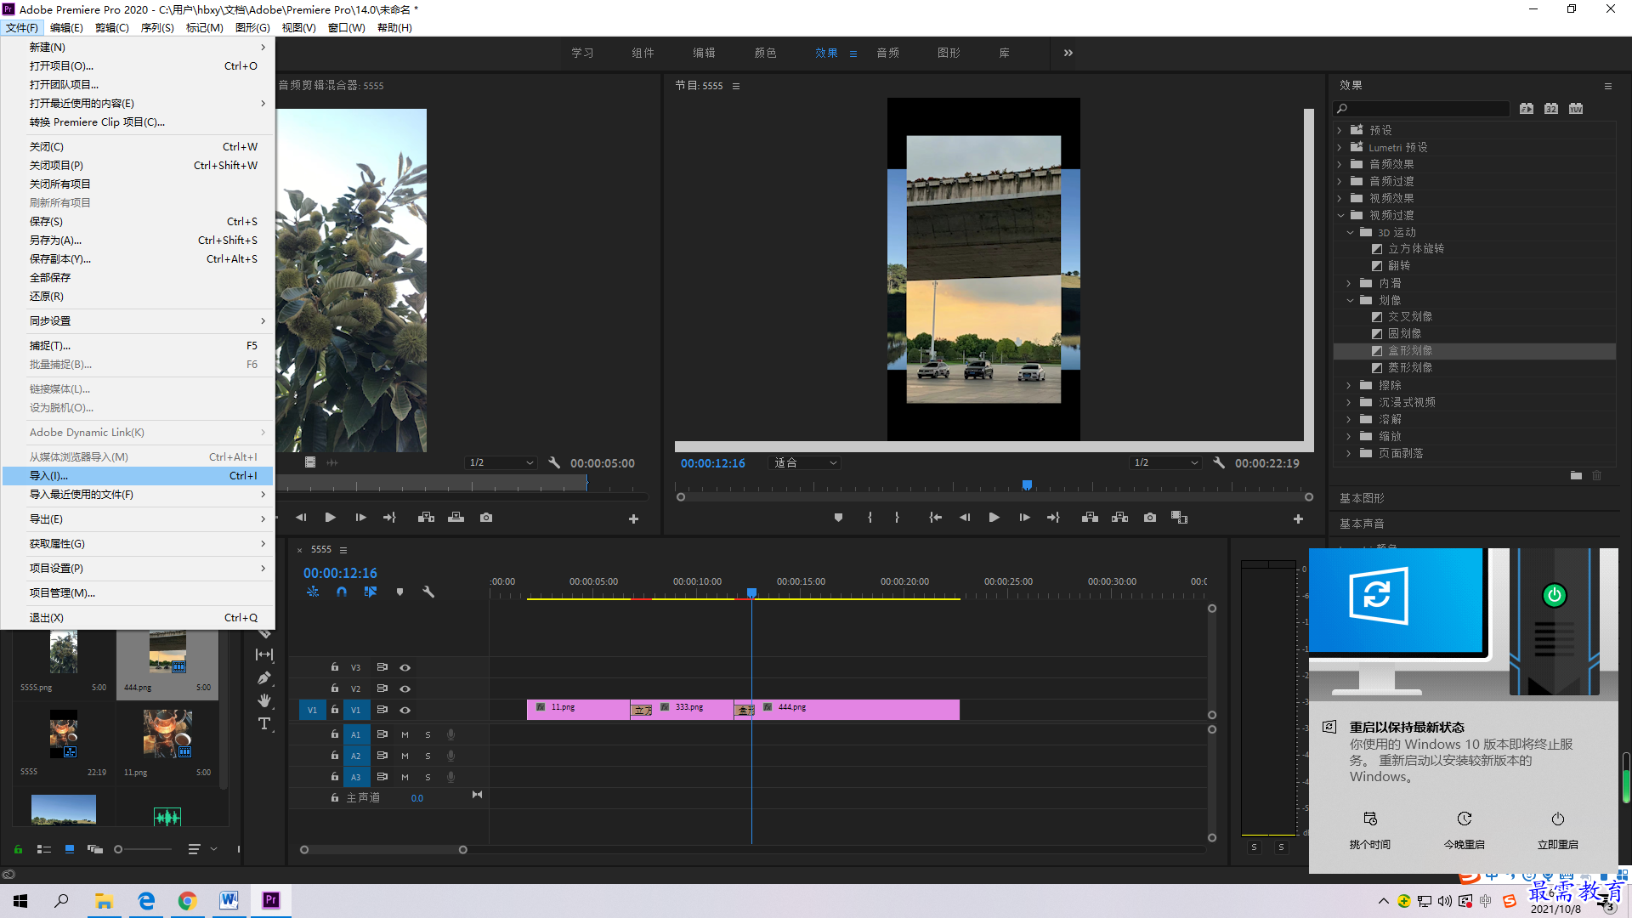This screenshot has width=1632, height=918.
Task: Expand 溶解 folder
Action: (x=1350, y=419)
